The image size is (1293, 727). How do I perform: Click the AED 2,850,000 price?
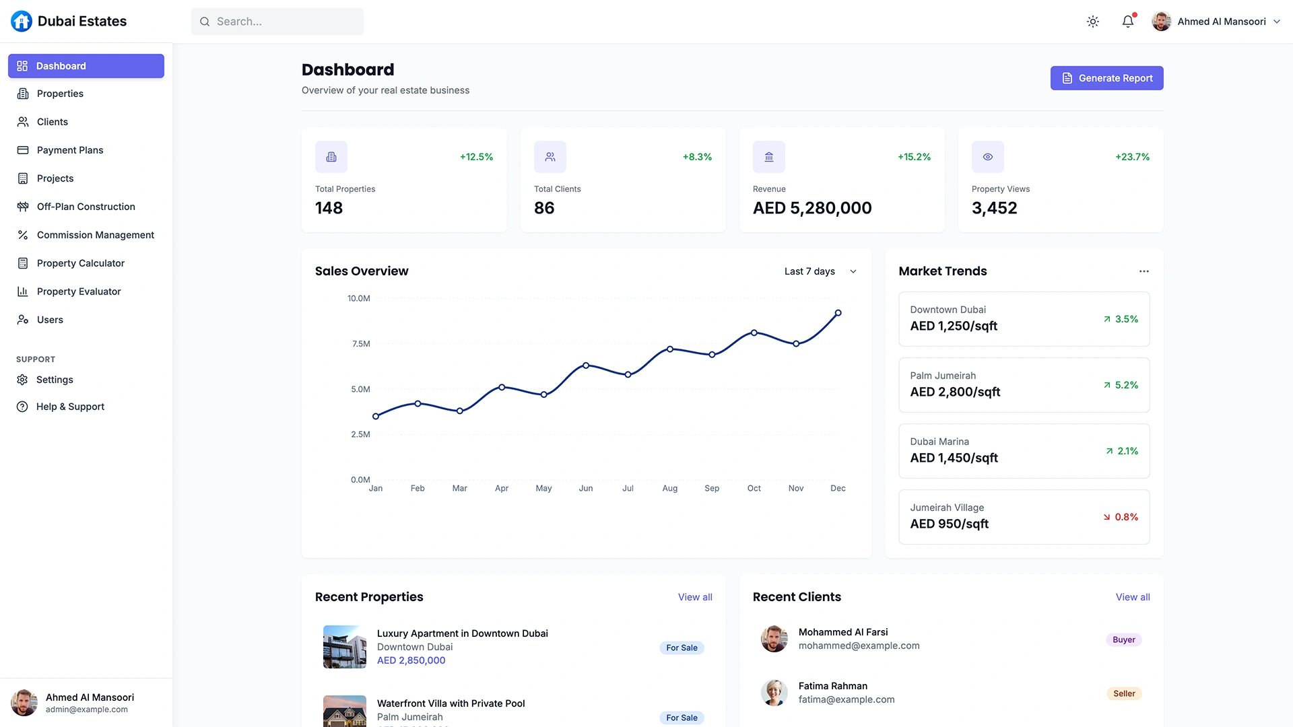[x=411, y=660]
